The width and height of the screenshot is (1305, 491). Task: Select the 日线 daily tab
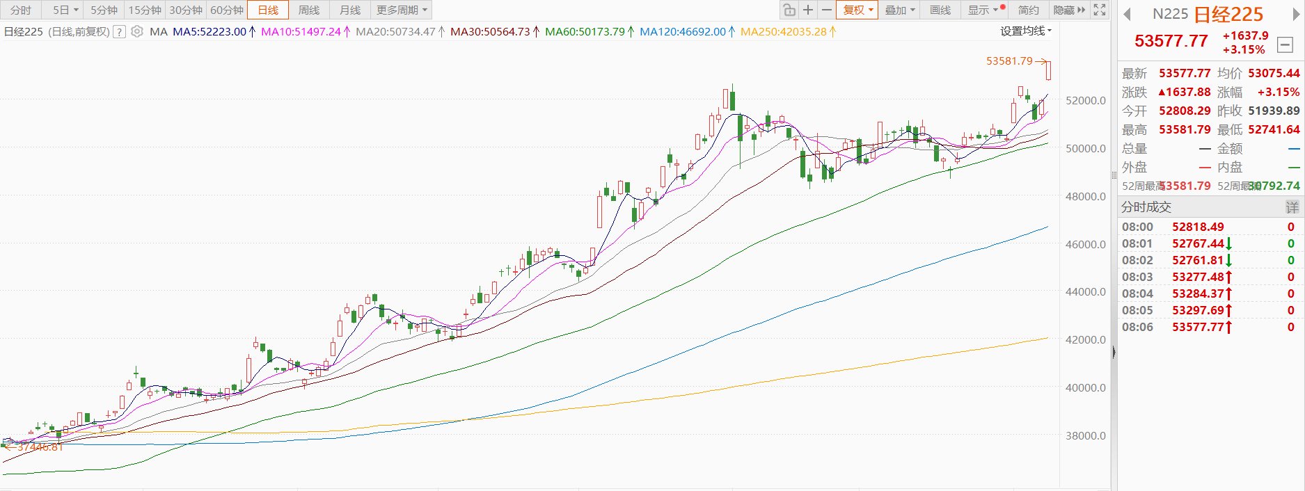point(268,10)
